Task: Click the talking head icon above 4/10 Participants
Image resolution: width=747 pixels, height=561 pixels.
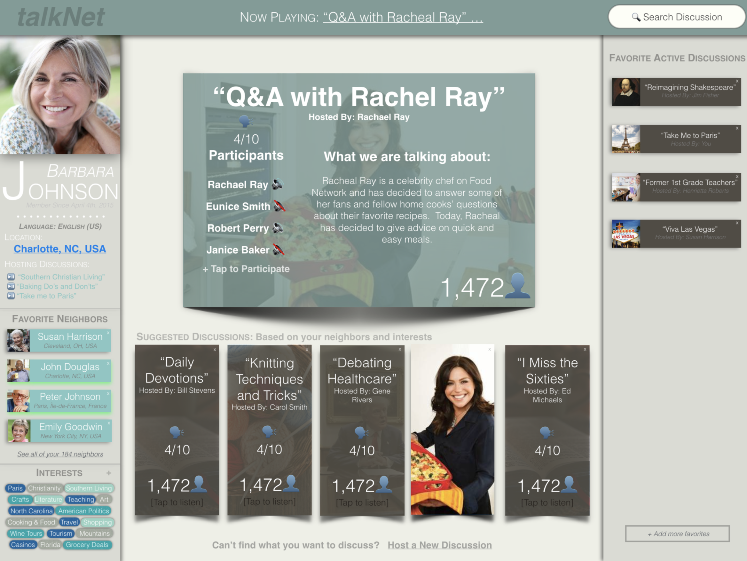Action: pyautogui.click(x=246, y=121)
